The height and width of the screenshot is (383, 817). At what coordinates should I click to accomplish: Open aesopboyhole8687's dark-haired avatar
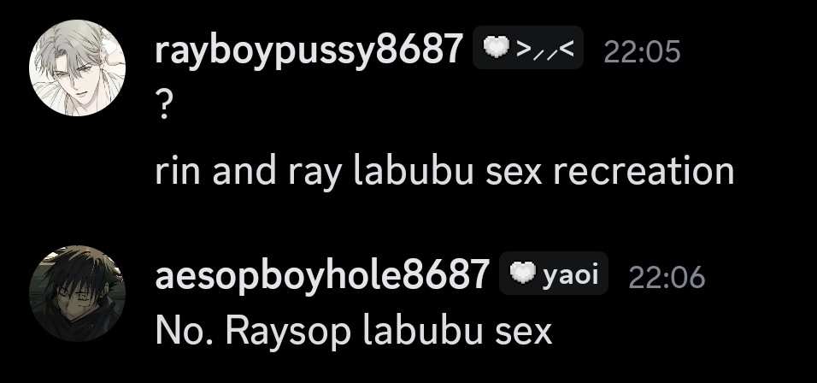[x=77, y=293]
